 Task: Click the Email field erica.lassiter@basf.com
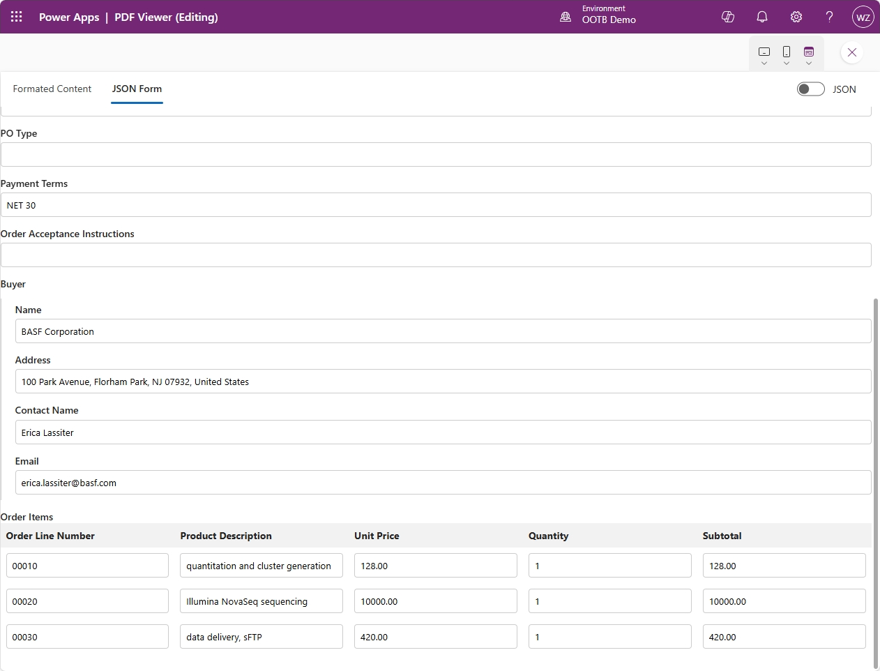[x=443, y=482]
